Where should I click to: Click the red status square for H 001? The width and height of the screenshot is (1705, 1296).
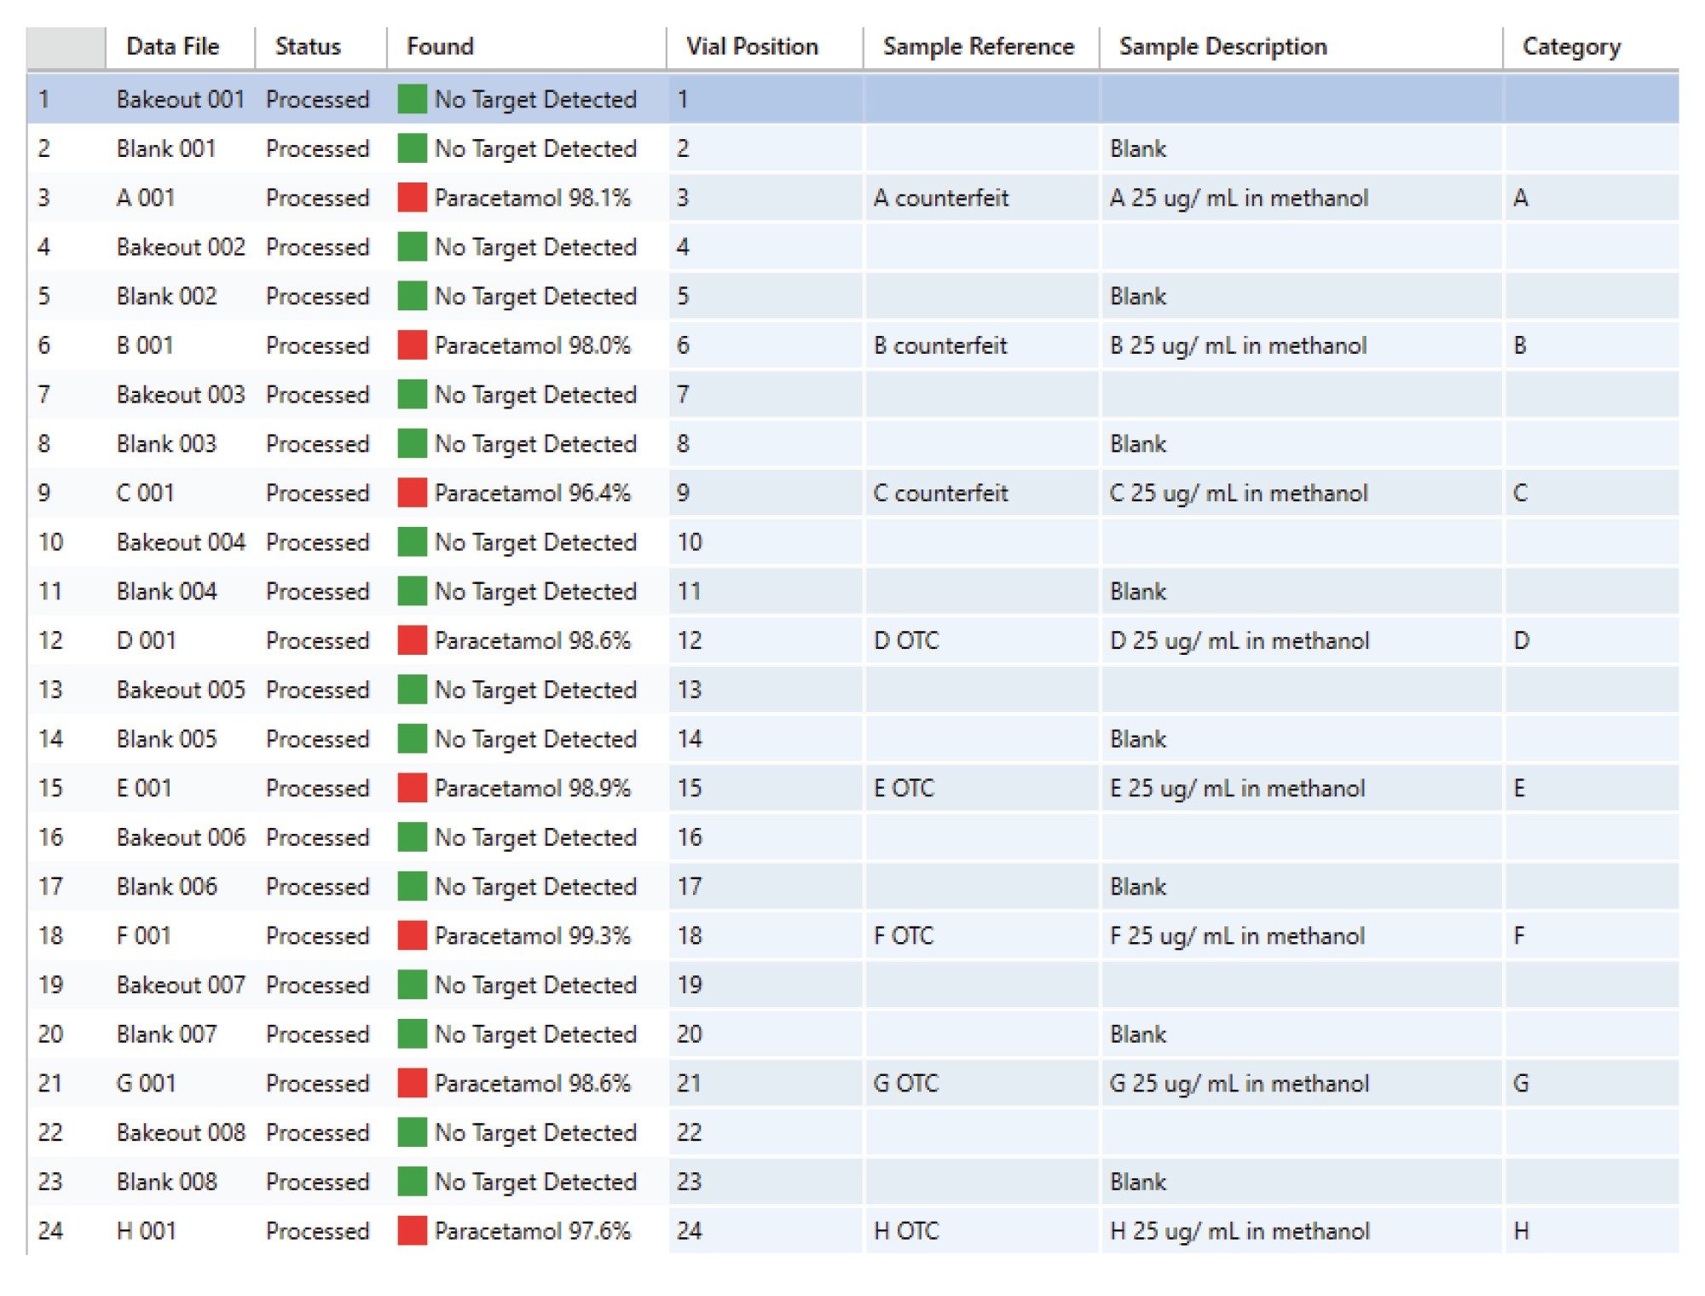click(x=412, y=1230)
